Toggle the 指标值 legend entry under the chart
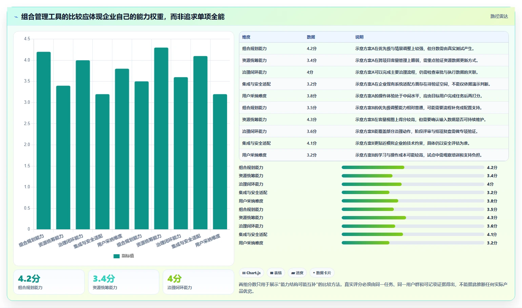Image resolution: width=522 pixels, height=308 pixels. (x=124, y=256)
